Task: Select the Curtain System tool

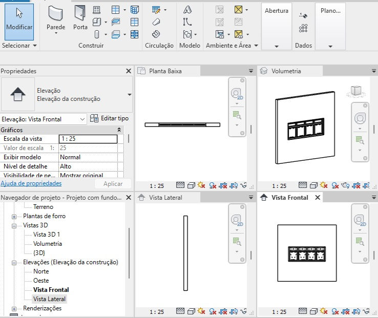Action: (x=135, y=10)
